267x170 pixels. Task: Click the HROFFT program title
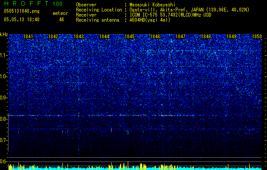26,3
